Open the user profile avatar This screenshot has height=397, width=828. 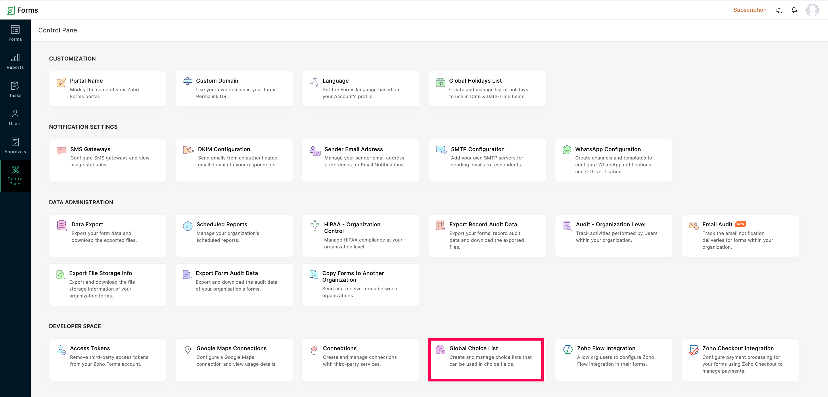[812, 10]
